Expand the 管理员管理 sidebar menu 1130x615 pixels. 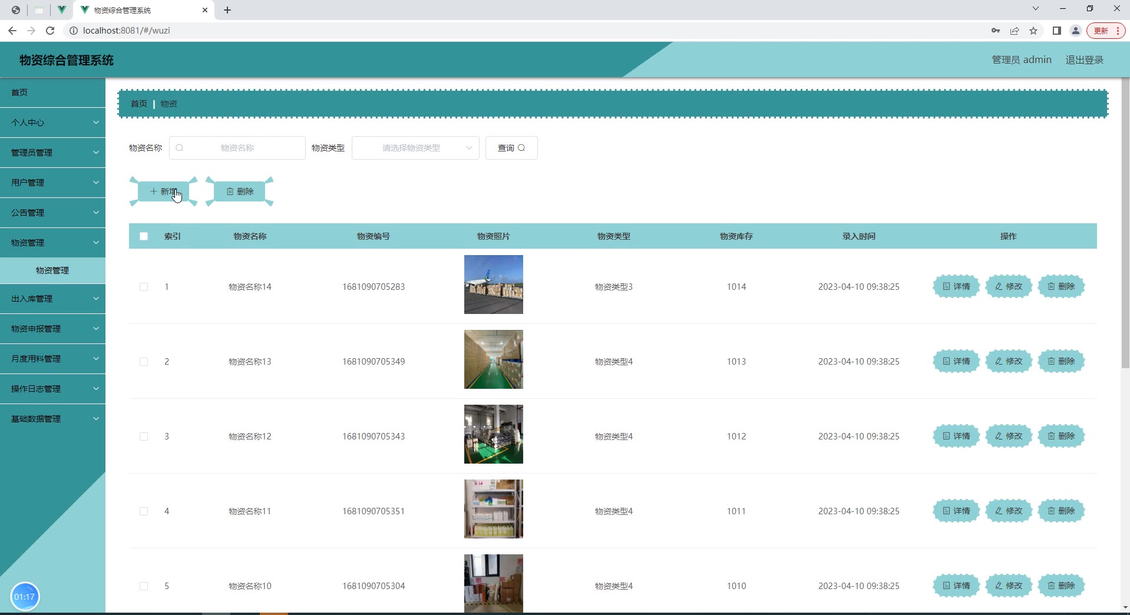pyautogui.click(x=52, y=153)
